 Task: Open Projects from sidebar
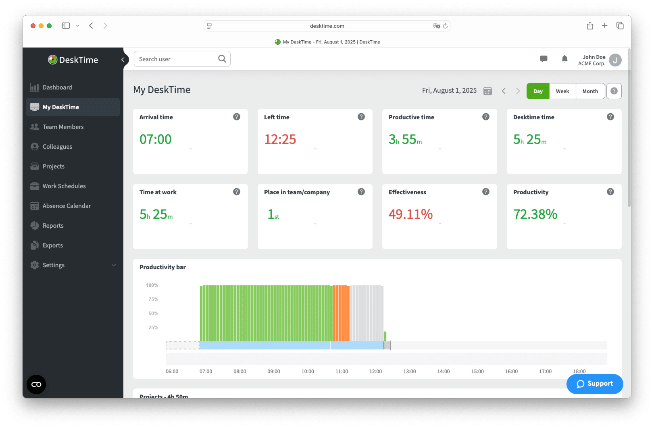pos(73,166)
